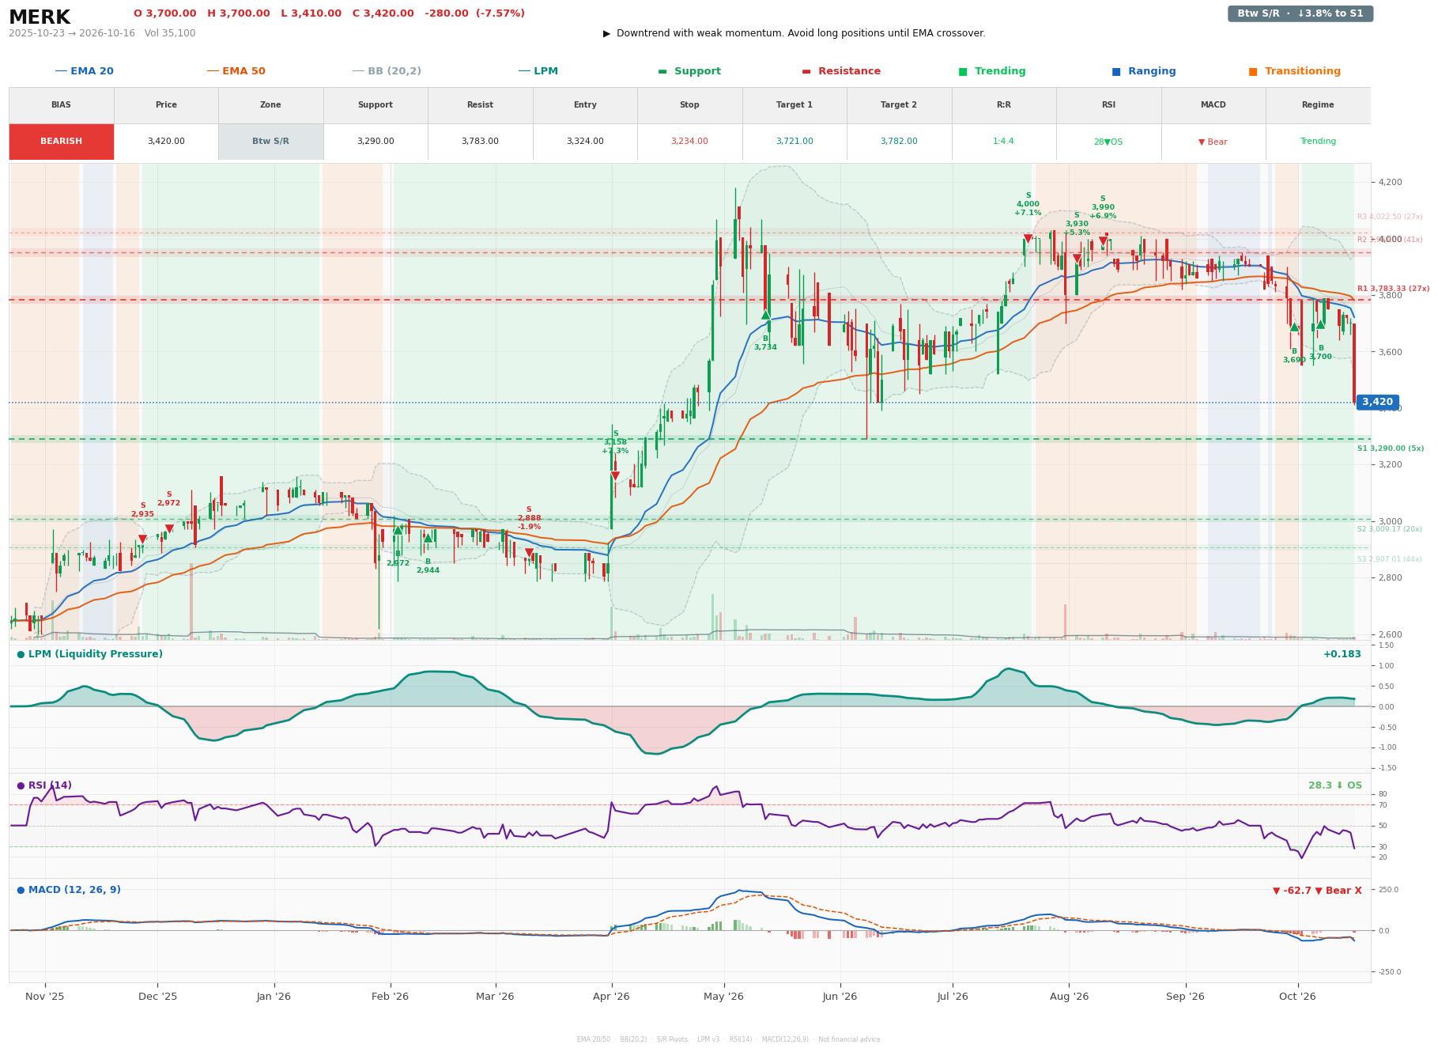Click the sell arrow under S 3,990 +6.9%

1103,240
